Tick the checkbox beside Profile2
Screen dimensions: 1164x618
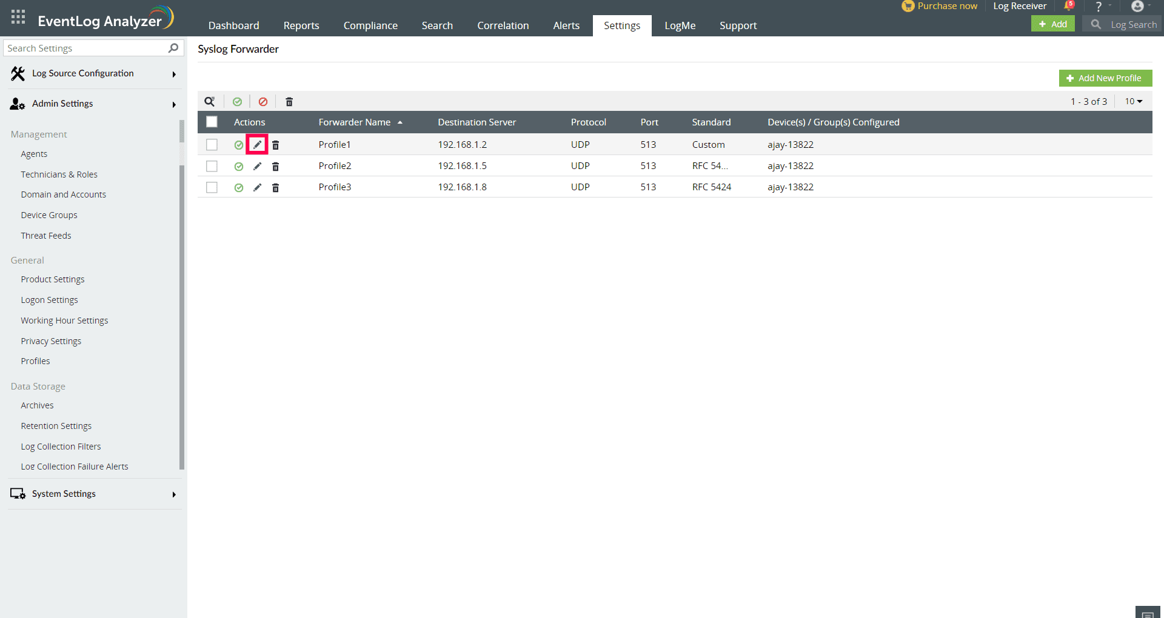[212, 166]
